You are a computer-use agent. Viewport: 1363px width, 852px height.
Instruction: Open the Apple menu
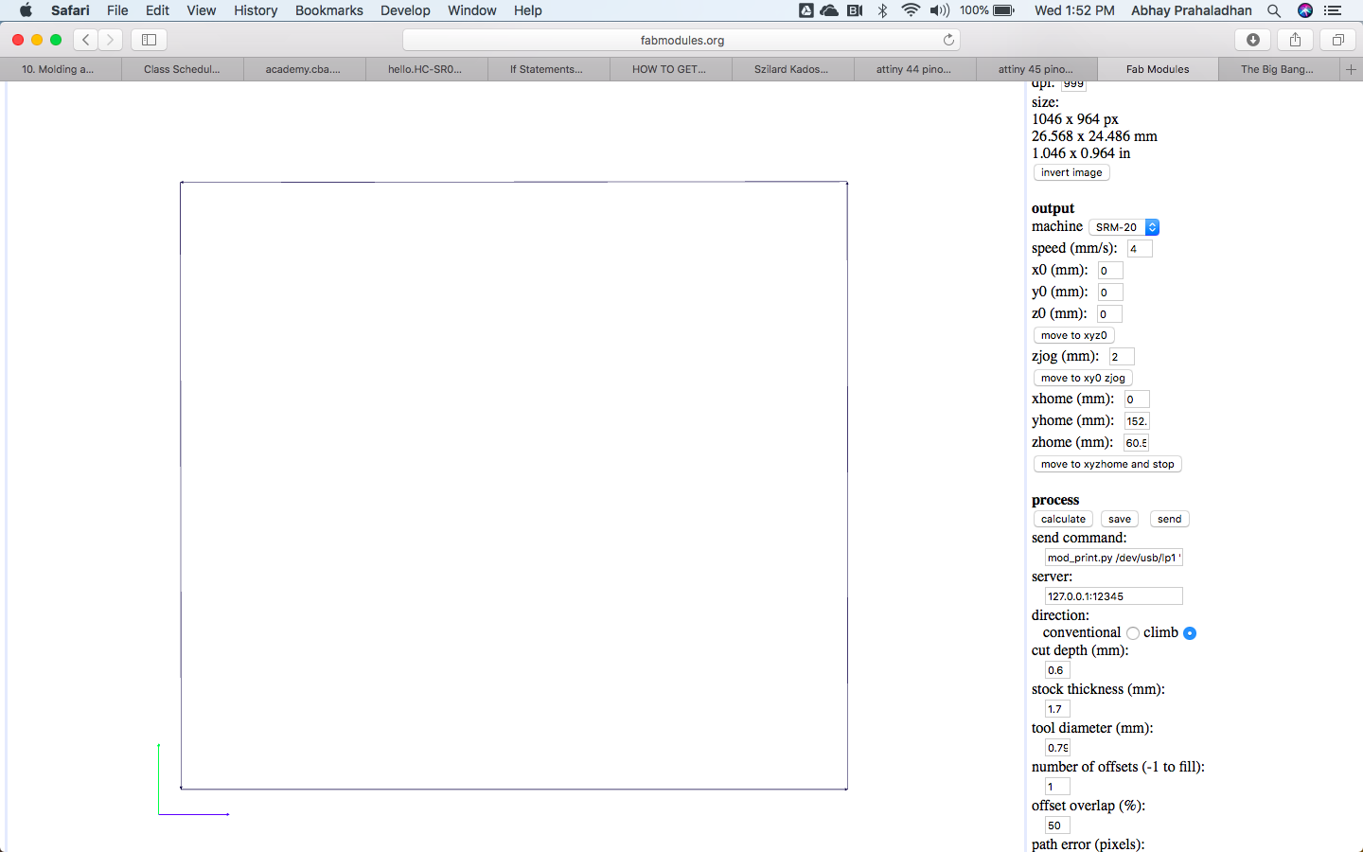[26, 10]
